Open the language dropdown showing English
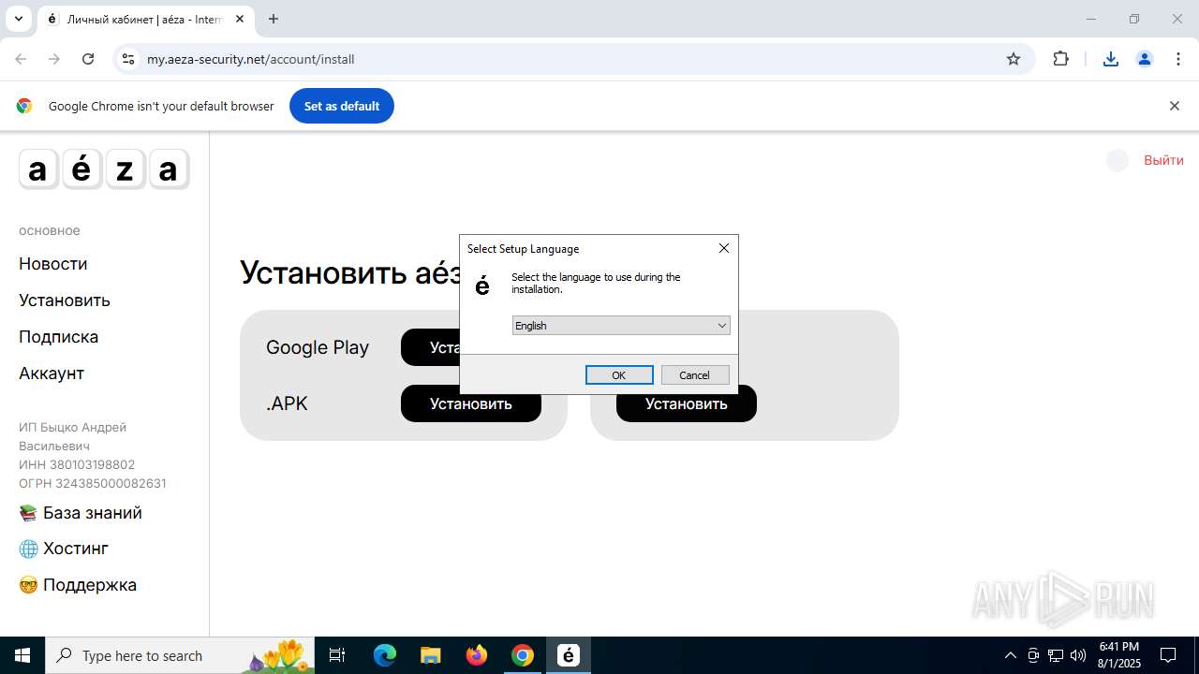Viewport: 1199px width, 674px height. click(621, 325)
